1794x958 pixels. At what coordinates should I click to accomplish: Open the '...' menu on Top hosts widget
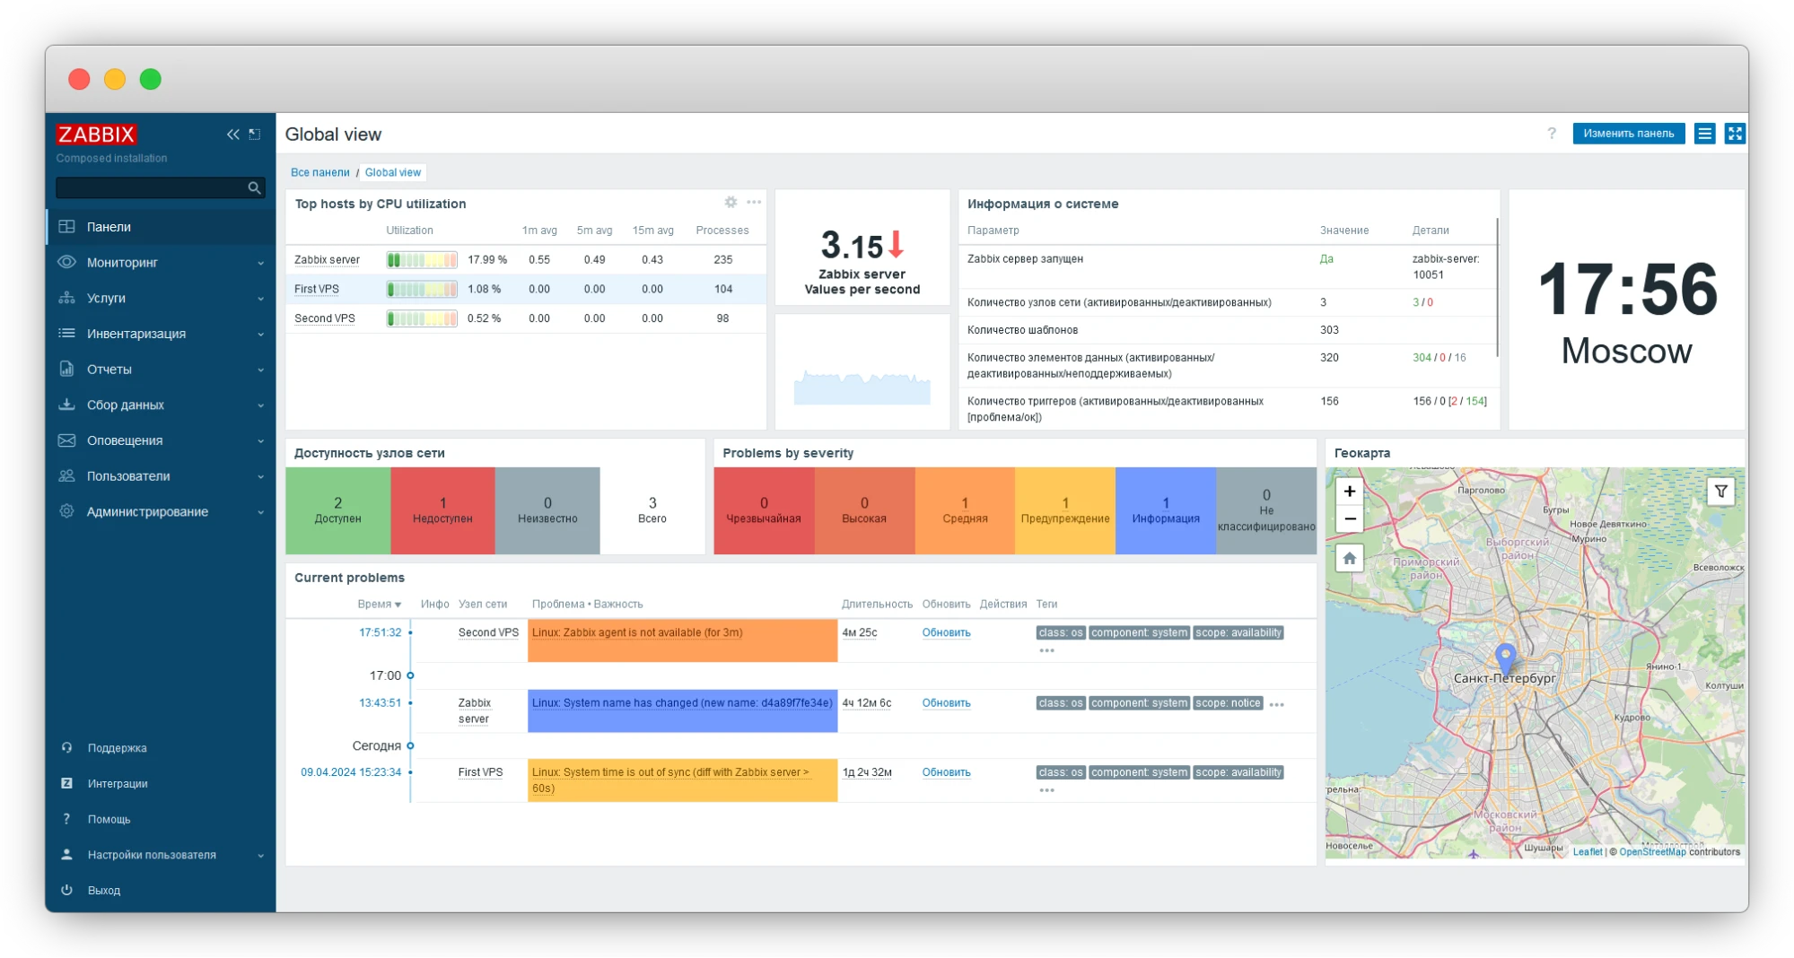[x=754, y=203]
